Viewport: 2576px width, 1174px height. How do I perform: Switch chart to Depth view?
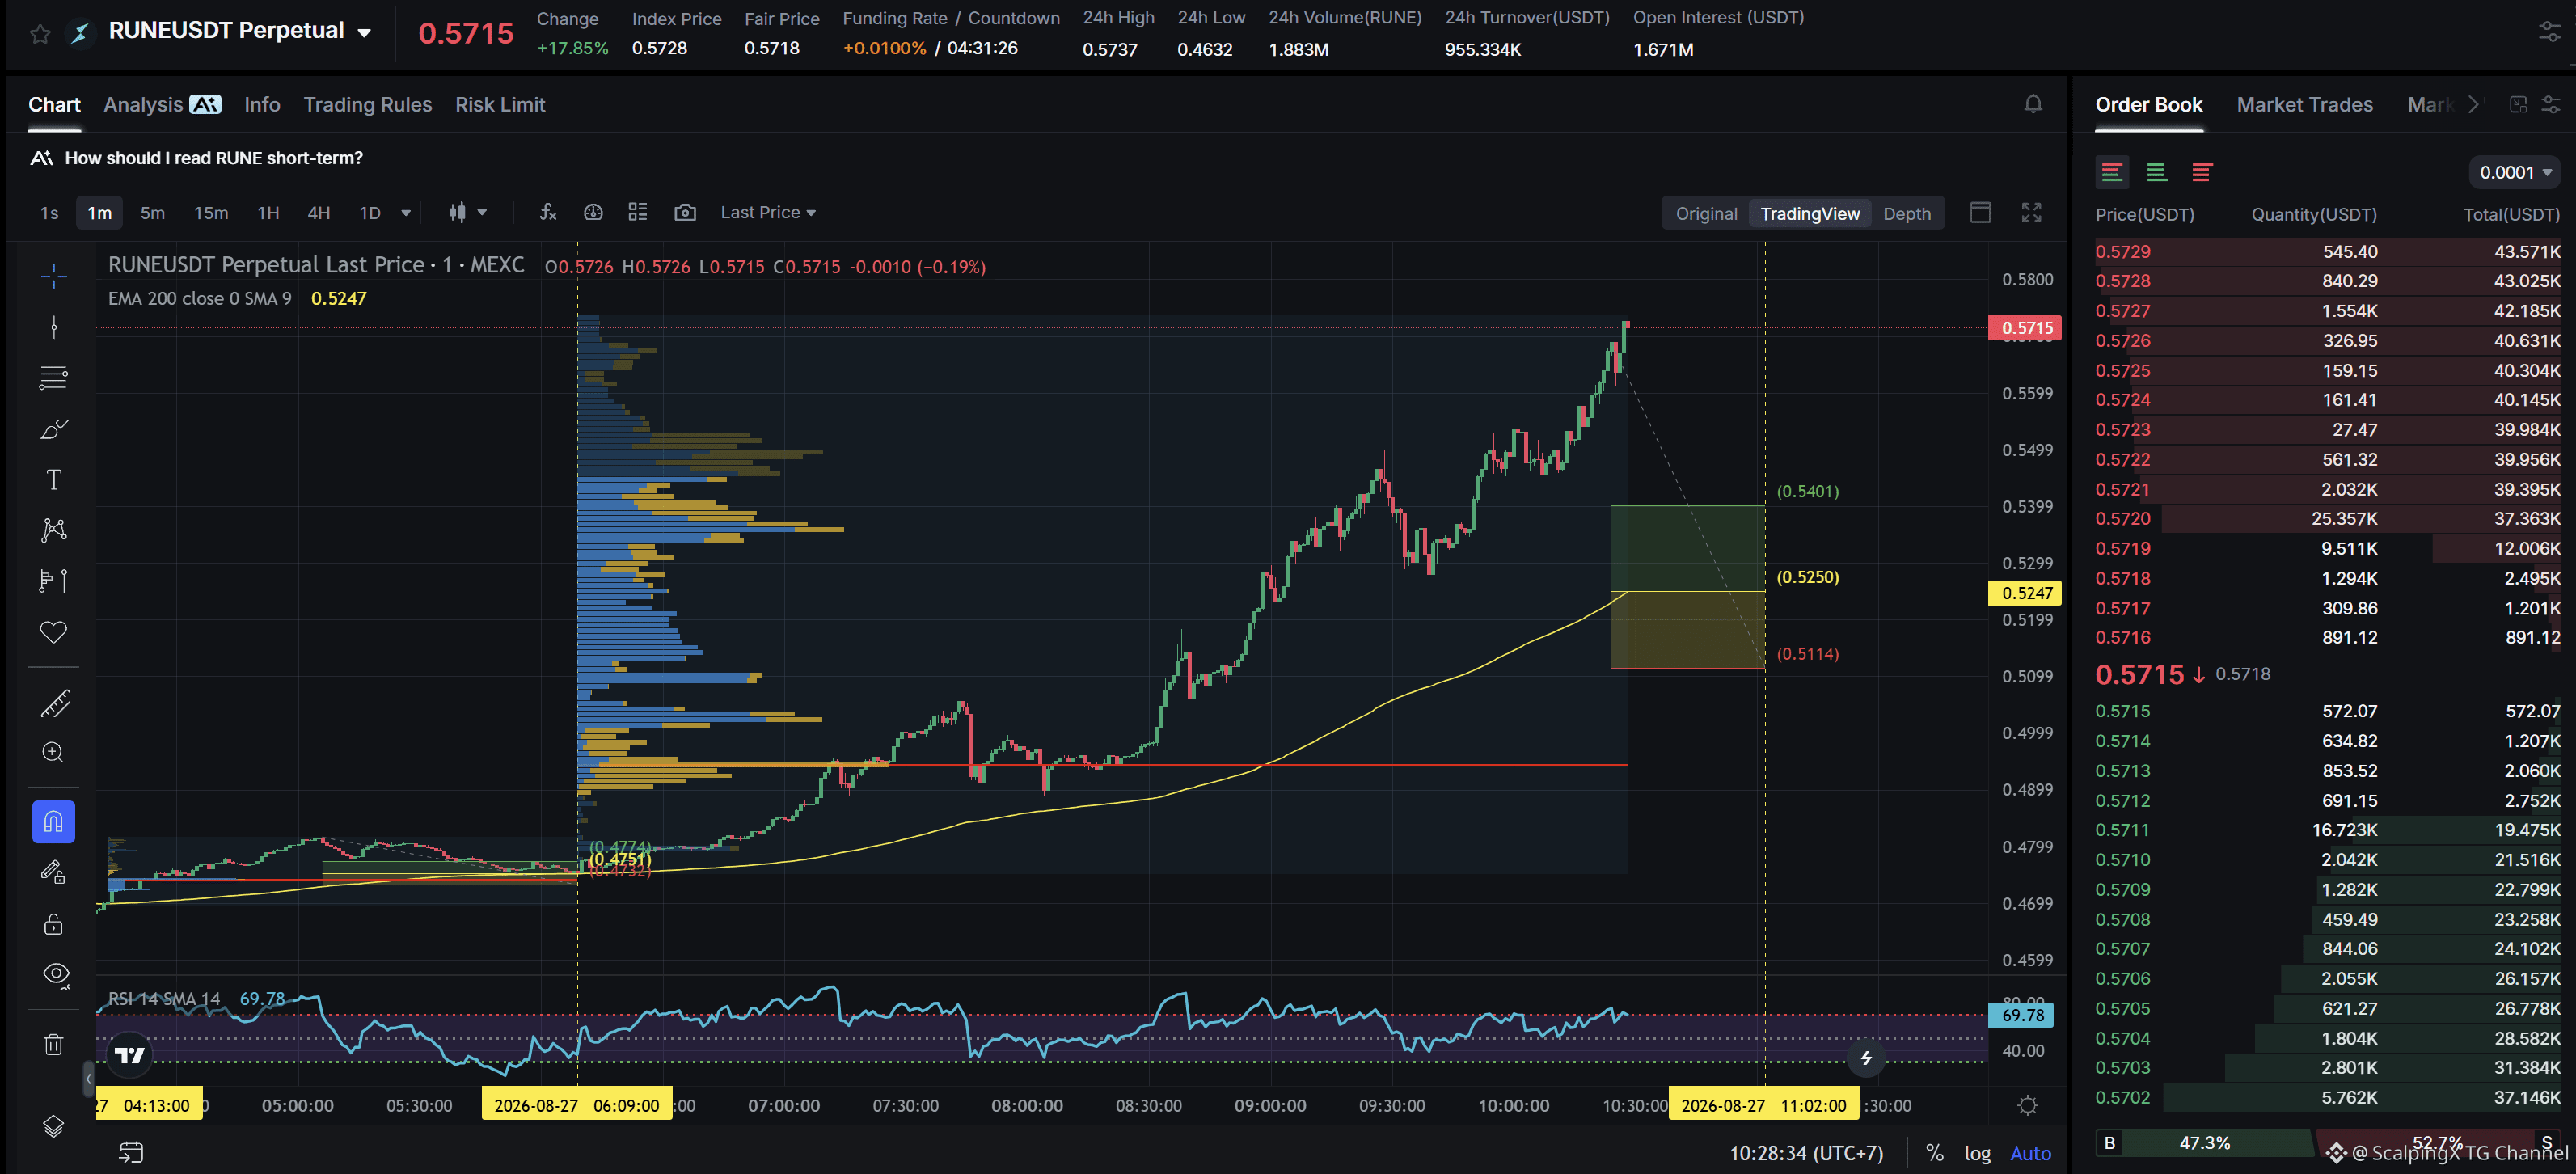pyautogui.click(x=1907, y=213)
